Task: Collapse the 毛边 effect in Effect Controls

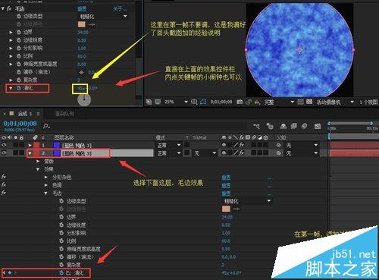Action: (x=3, y=8)
